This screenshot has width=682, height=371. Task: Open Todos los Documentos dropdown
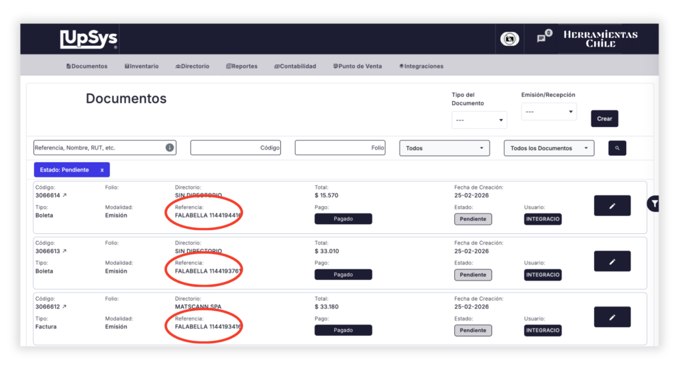tap(549, 148)
